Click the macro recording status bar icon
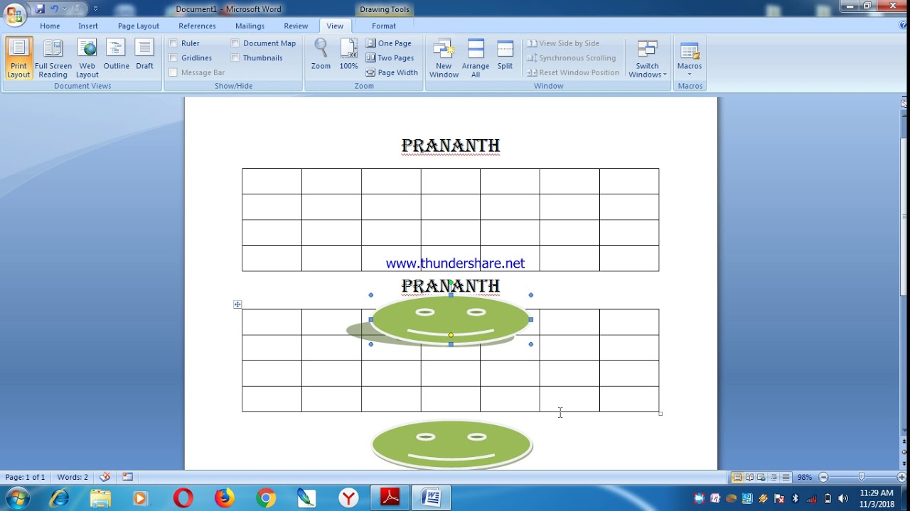This screenshot has width=910, height=511. pyautogui.click(x=127, y=477)
